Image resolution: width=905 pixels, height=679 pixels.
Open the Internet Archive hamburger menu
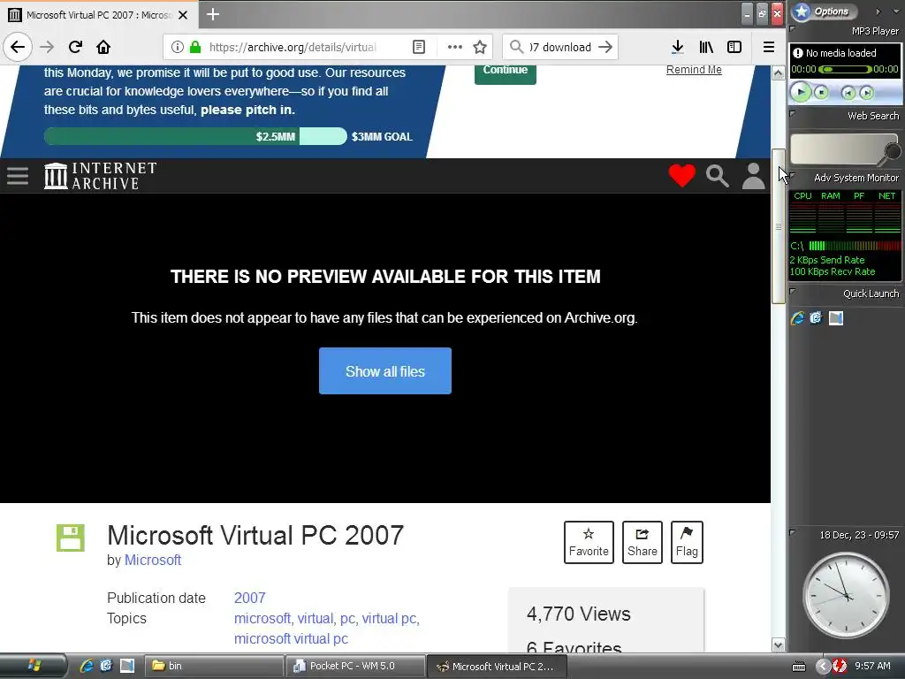point(18,176)
